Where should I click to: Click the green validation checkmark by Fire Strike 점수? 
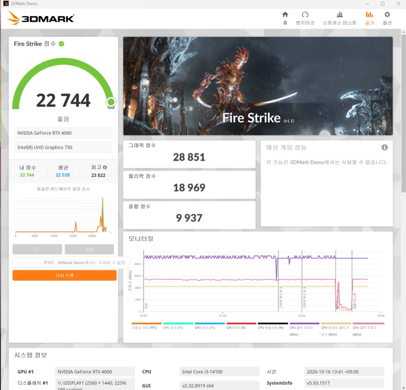(x=61, y=44)
